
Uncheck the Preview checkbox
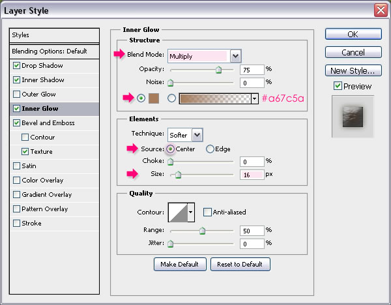coord(338,86)
